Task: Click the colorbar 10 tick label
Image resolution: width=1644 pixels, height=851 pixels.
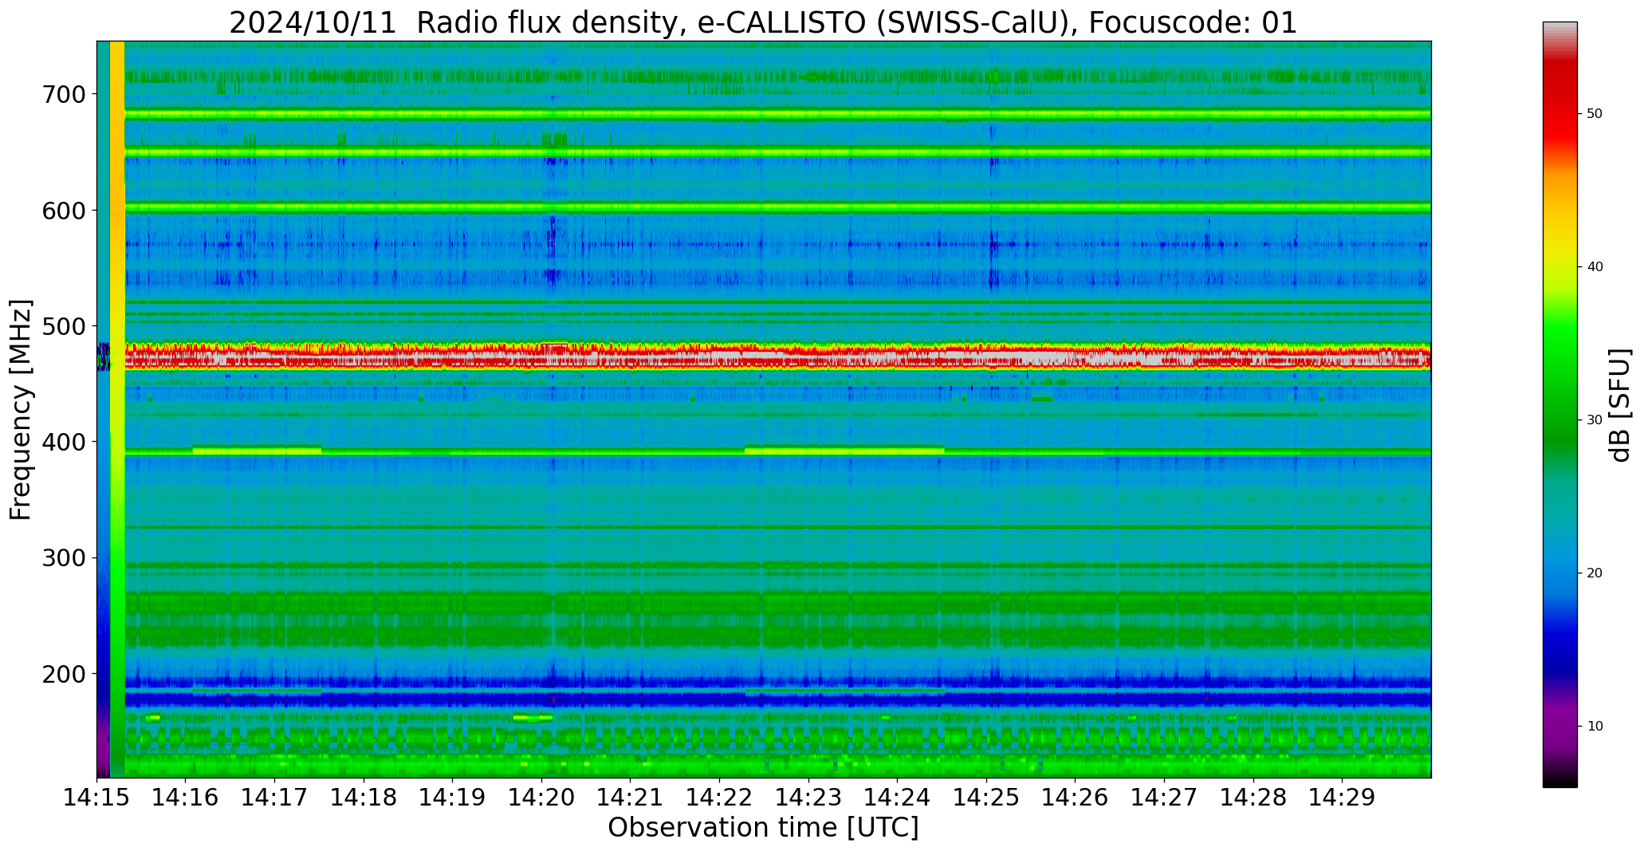Action: [x=1595, y=727]
